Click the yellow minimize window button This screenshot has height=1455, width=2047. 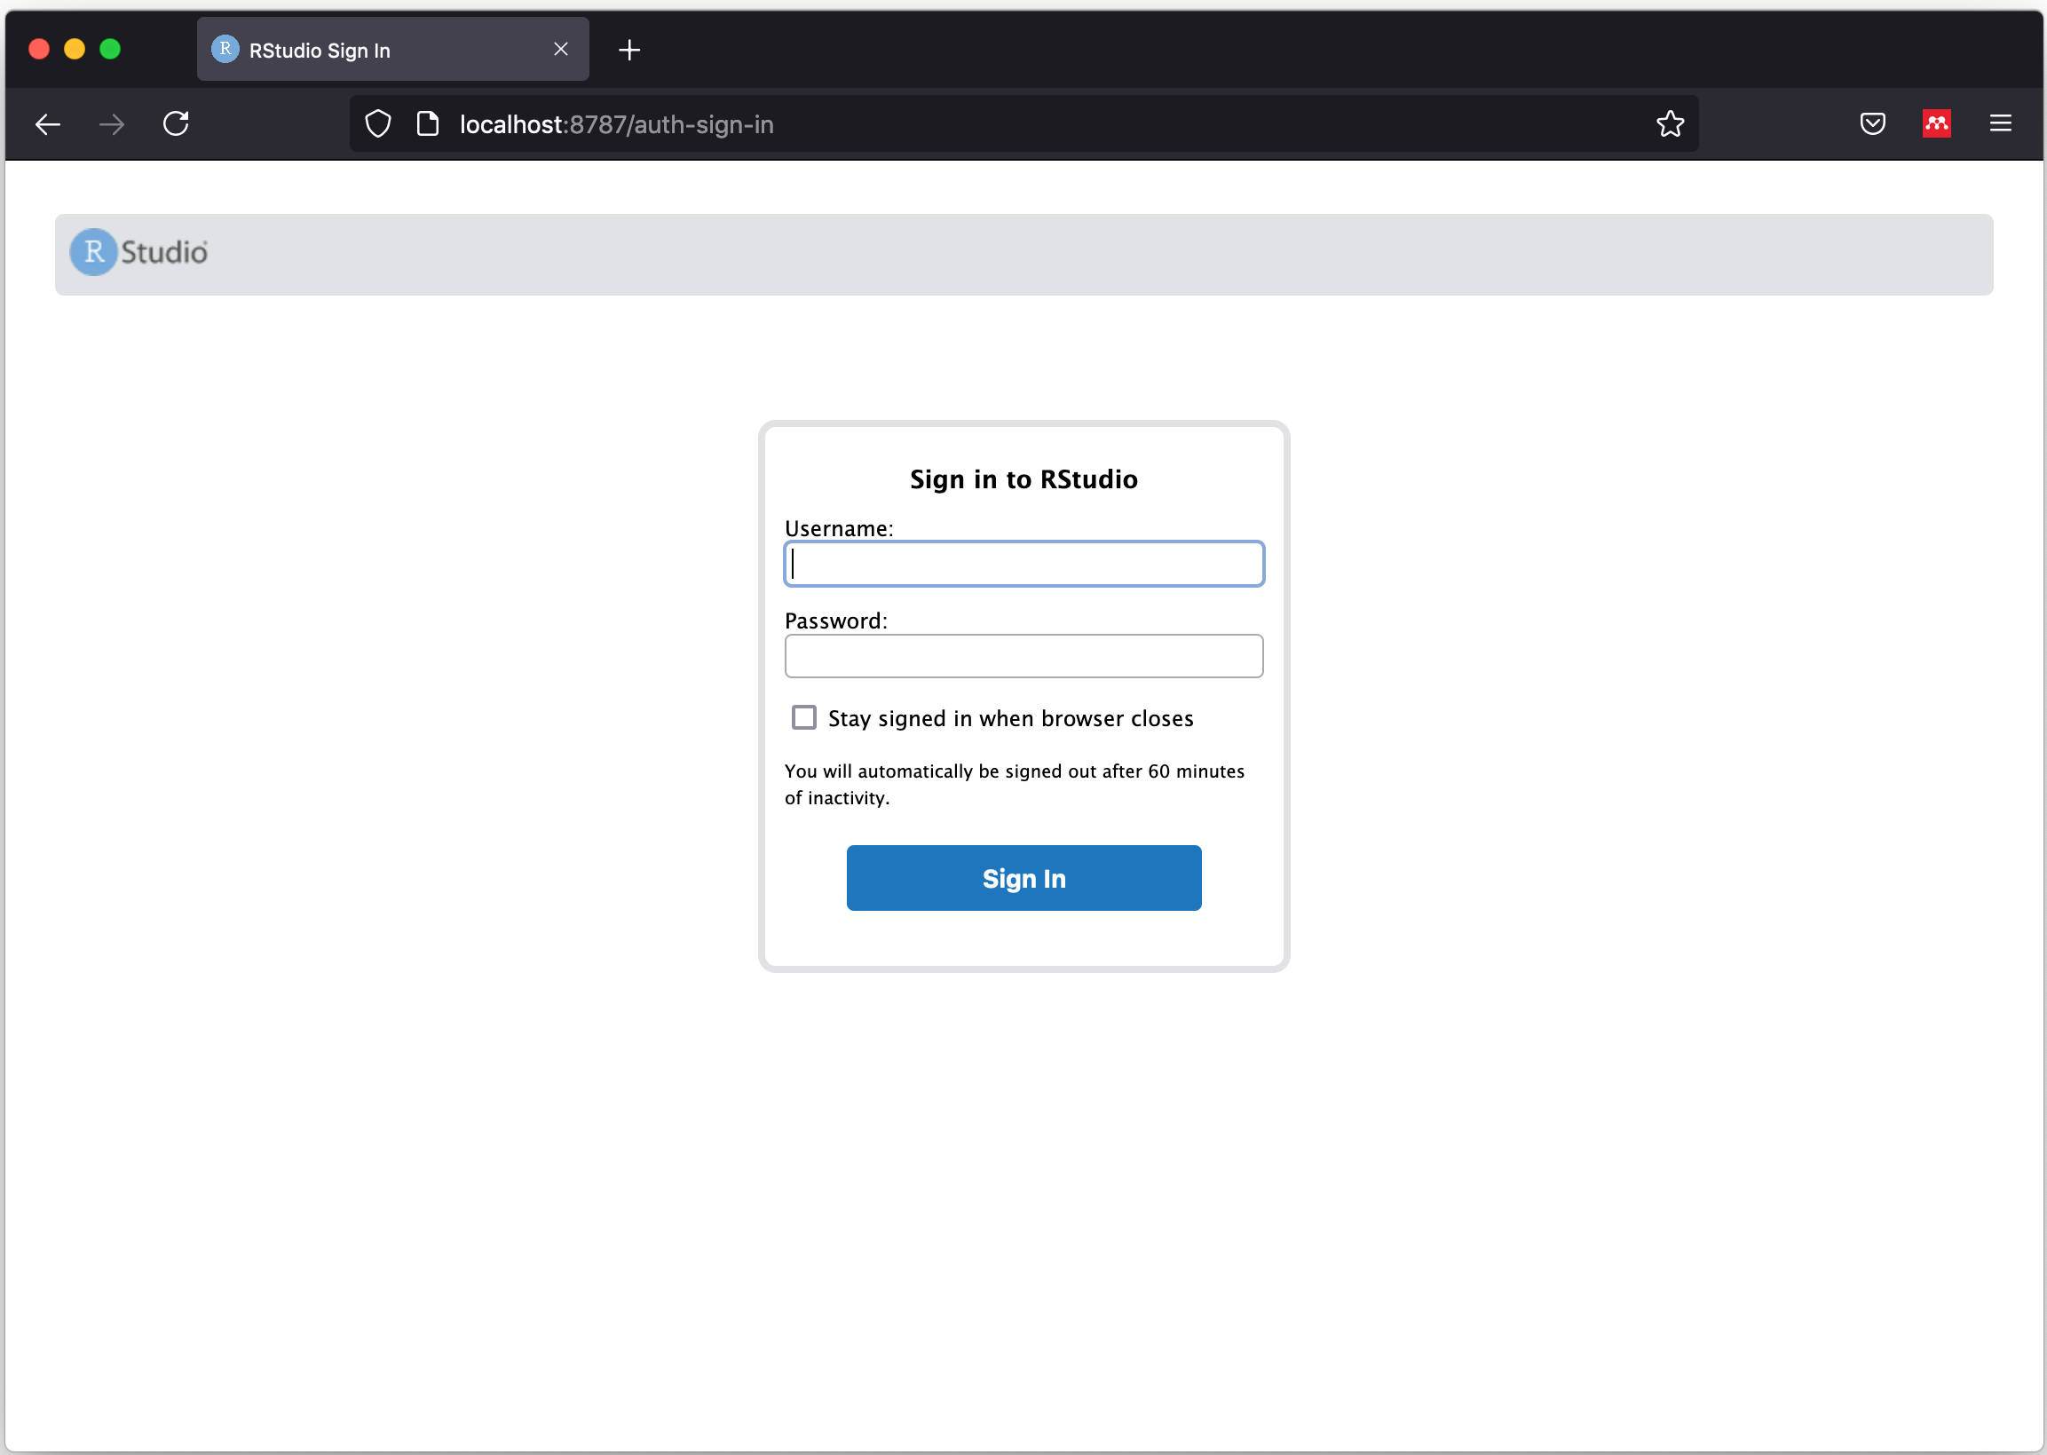pos(75,50)
